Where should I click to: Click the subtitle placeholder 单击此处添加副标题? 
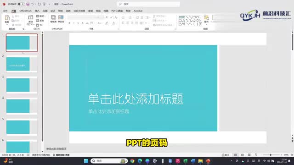[108, 111]
